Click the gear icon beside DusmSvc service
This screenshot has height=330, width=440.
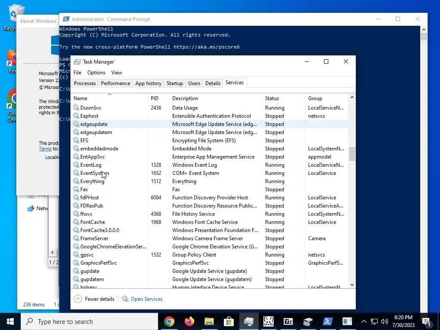[x=76, y=107]
